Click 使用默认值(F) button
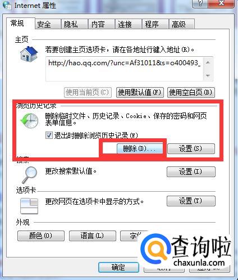The width and height of the screenshot is (238, 280). 140,92
